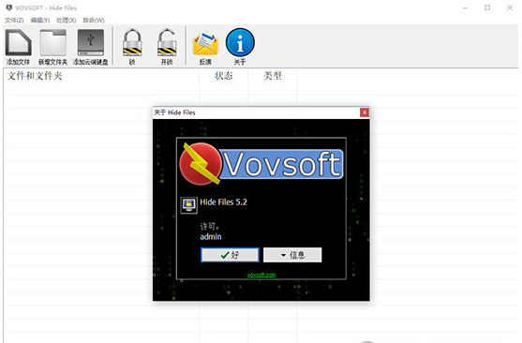Open the (W) menu in the menu bar

[x=94, y=21]
